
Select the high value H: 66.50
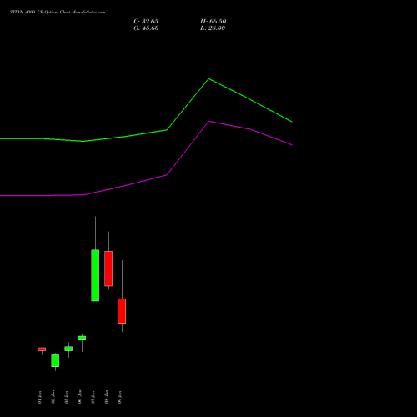click(x=214, y=22)
